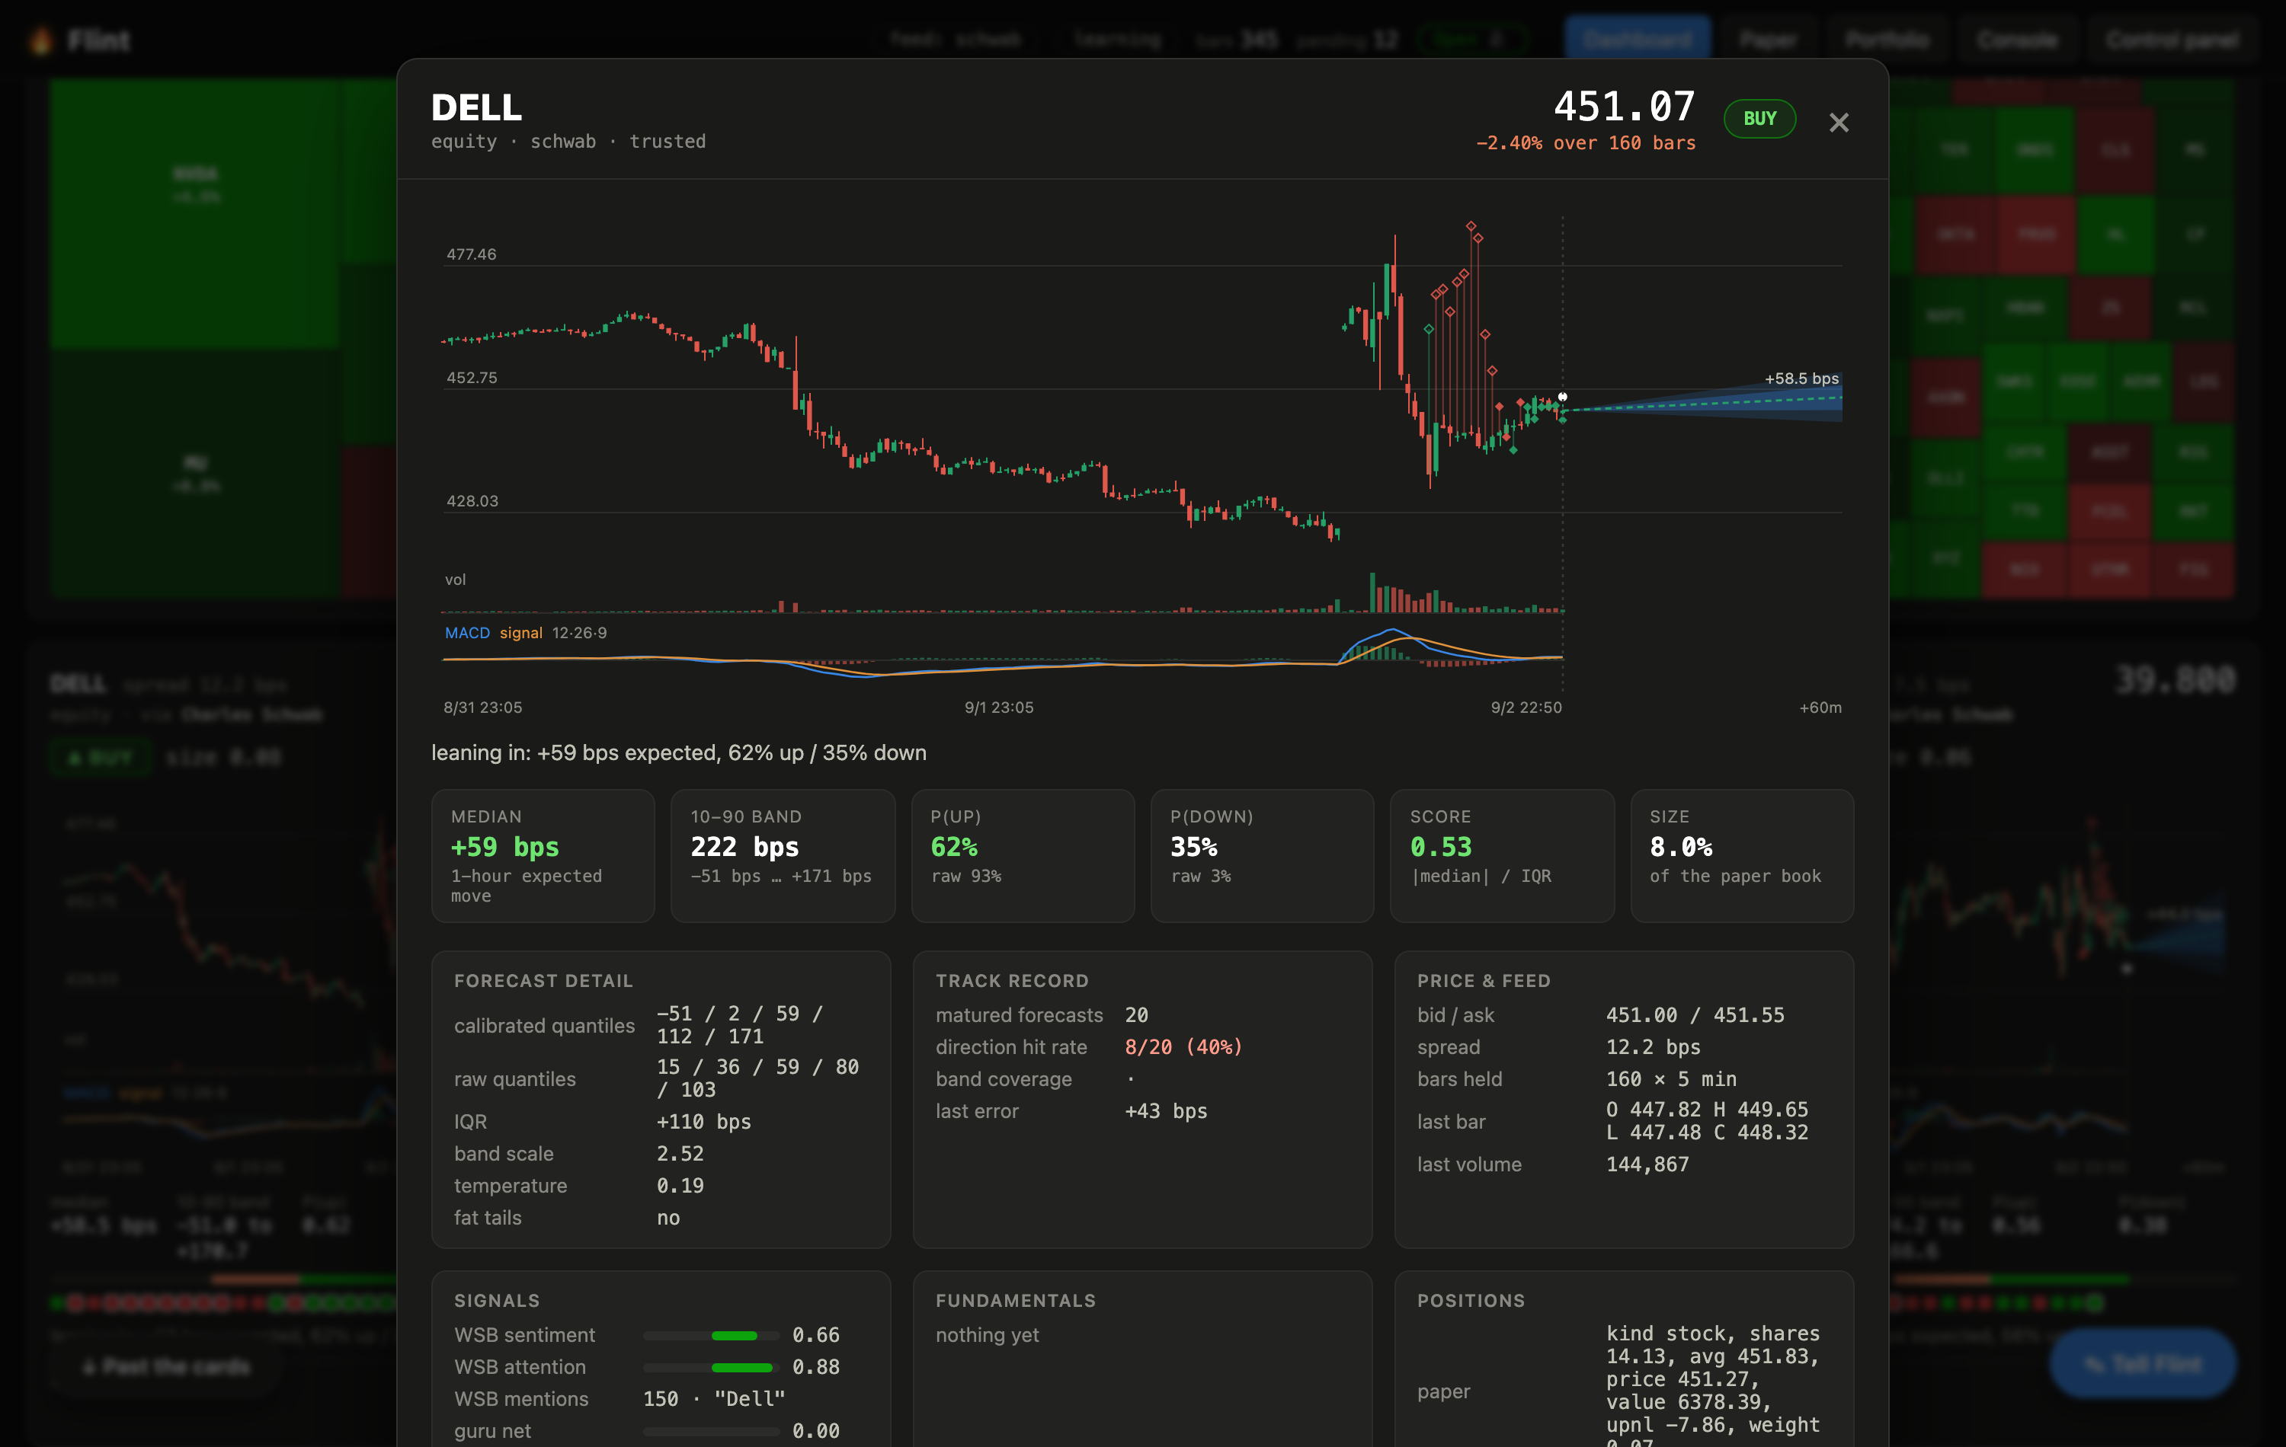Click the spread 12.2 bps value

(x=1653, y=1047)
